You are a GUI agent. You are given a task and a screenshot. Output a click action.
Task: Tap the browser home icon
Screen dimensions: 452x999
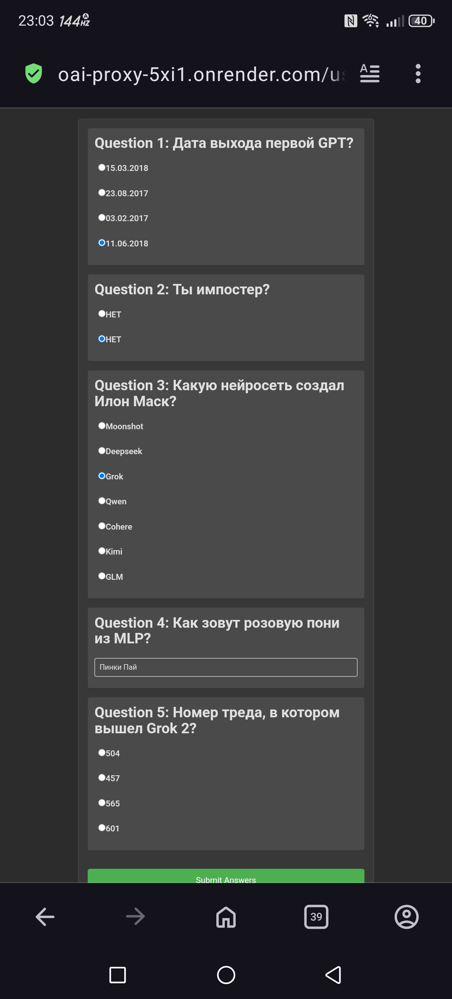[226, 917]
